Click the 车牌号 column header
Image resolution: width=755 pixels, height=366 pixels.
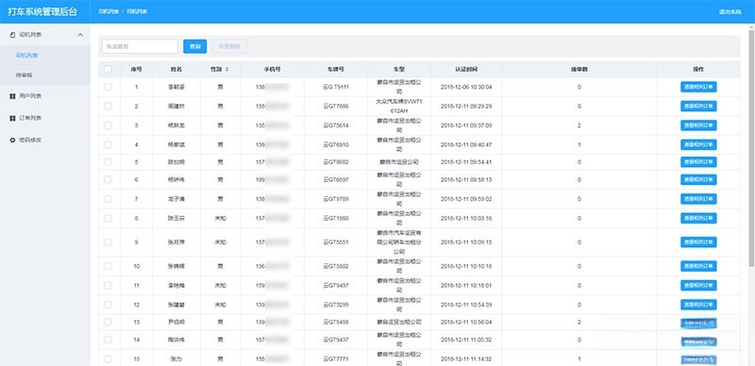coord(336,70)
